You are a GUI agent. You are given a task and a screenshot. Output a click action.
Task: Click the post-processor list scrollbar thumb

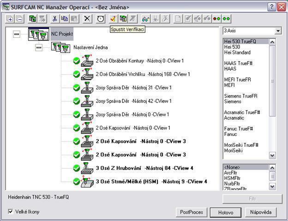pos(272,81)
